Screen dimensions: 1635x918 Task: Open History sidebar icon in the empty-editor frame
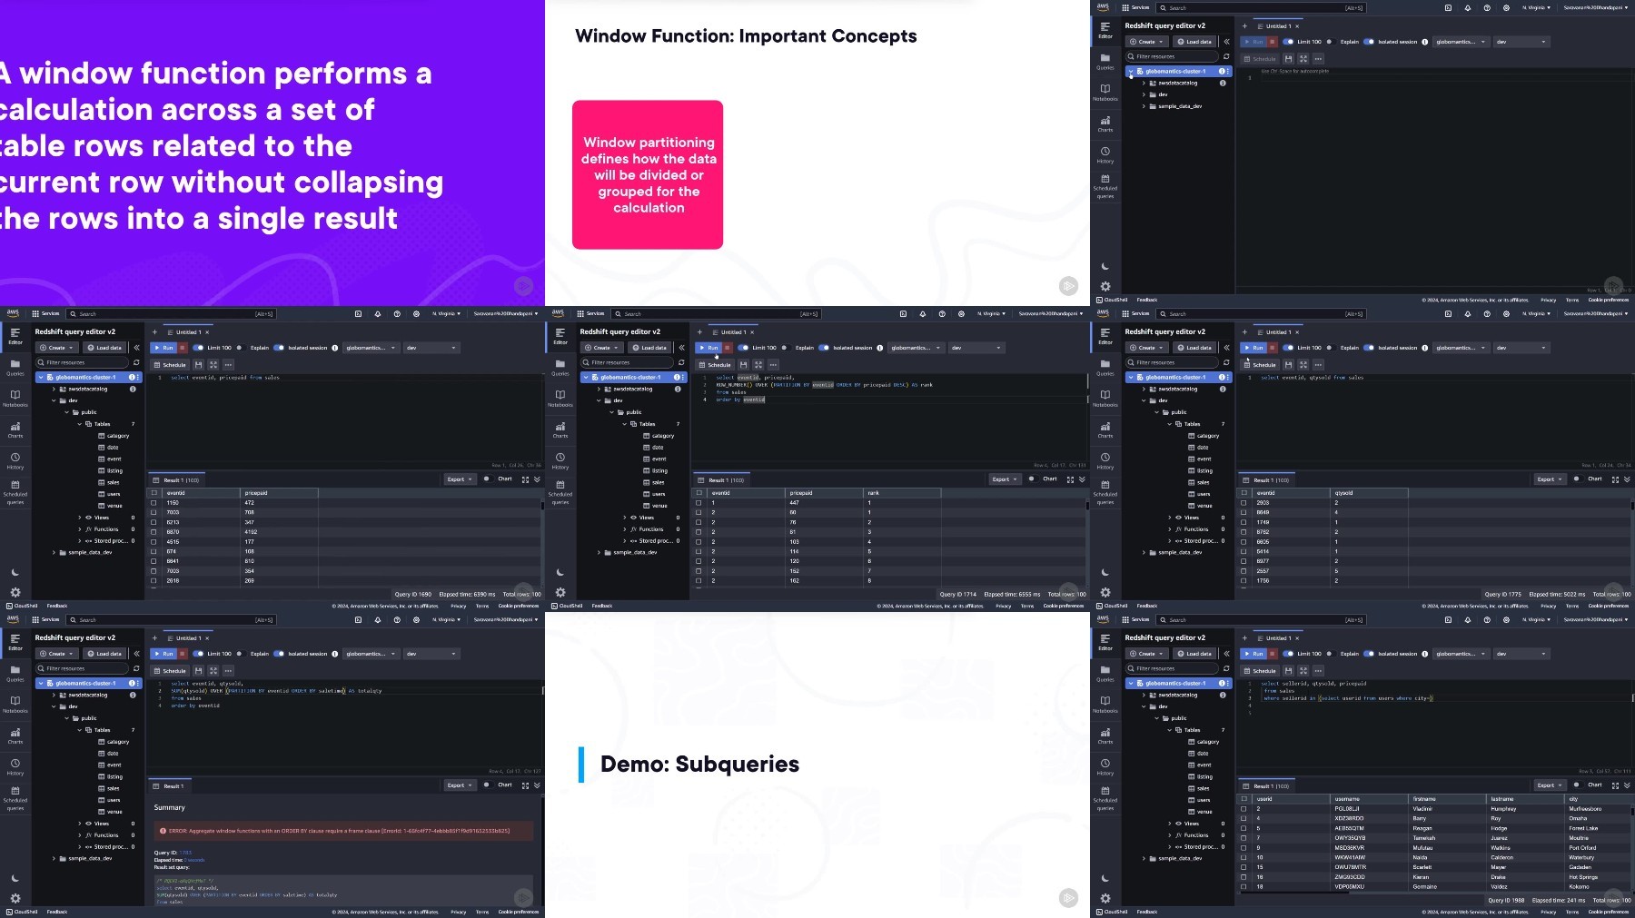1105,154
